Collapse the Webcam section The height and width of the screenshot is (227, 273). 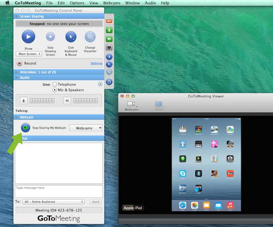click(x=17, y=117)
